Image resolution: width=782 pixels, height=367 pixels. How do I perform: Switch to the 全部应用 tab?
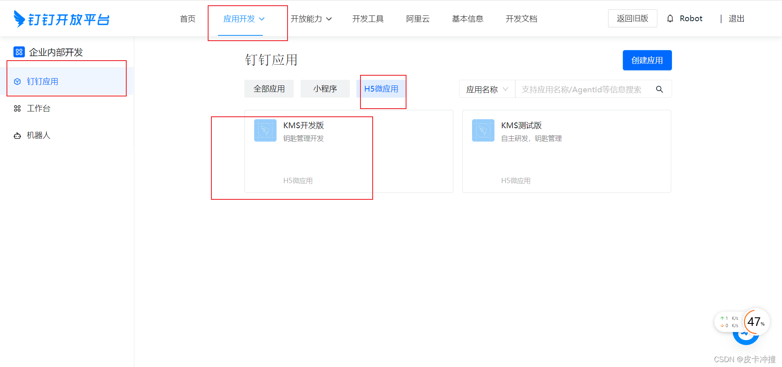(x=269, y=88)
